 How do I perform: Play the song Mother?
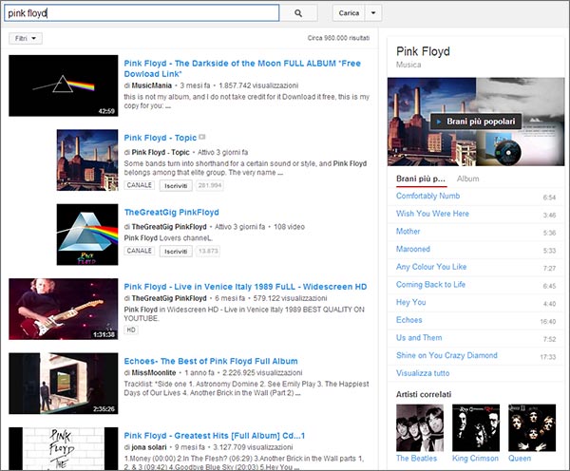[408, 232]
